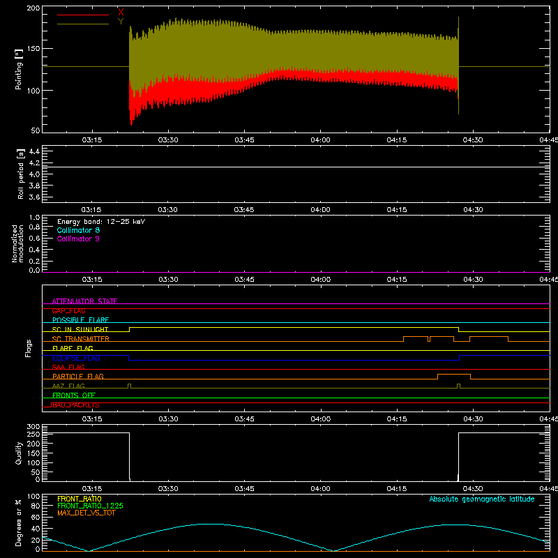Select the SC_TRANSMITTER flag label
The width and height of the screenshot is (558, 558).
tap(81, 339)
